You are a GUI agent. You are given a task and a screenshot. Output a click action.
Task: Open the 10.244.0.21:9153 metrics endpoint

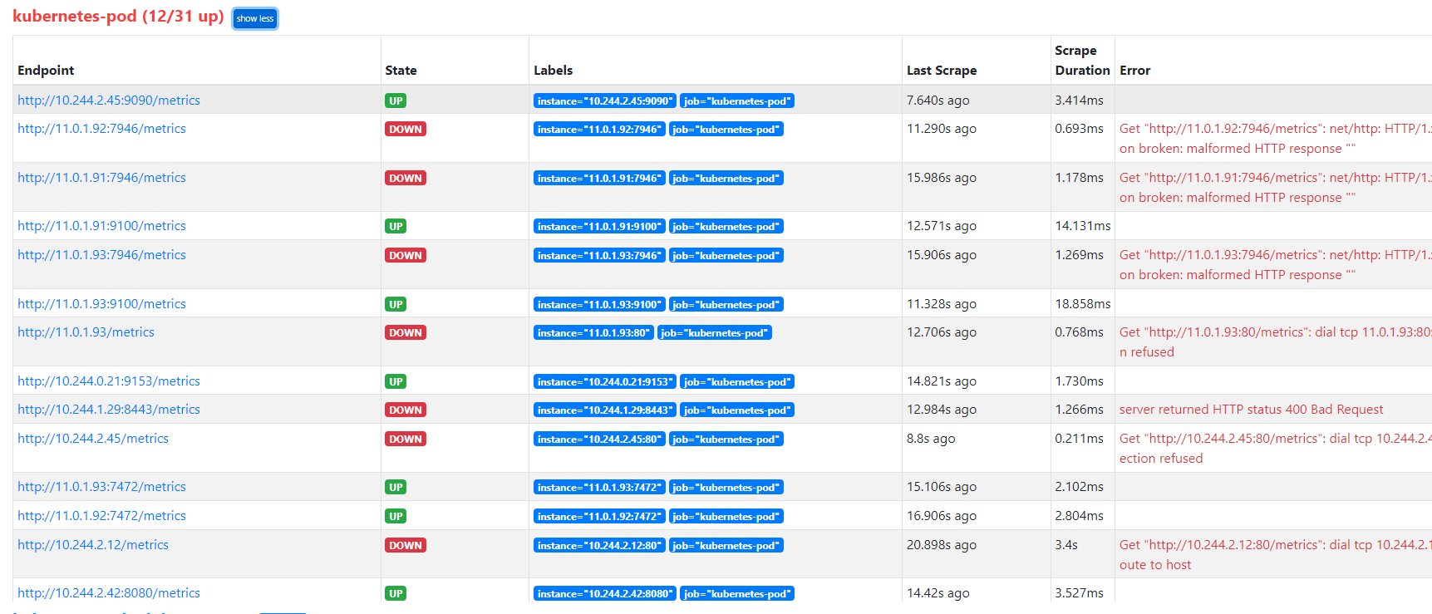coord(109,381)
